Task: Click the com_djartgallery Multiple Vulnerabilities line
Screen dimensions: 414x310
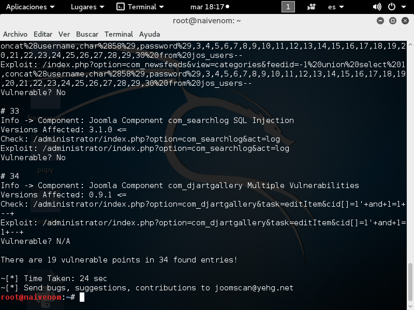Action: [x=180, y=185]
